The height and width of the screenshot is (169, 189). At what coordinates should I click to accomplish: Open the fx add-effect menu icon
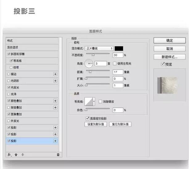pos(9,154)
